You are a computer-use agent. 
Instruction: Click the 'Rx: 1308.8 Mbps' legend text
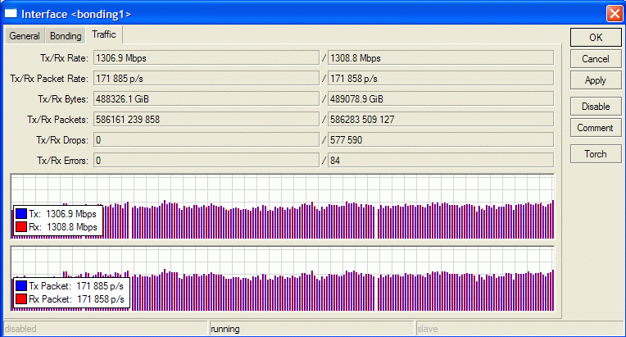63,227
